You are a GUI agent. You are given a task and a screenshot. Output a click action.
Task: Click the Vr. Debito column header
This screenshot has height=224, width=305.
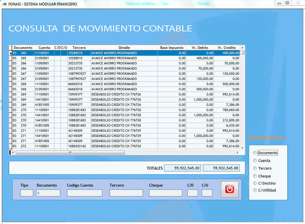click(x=200, y=48)
